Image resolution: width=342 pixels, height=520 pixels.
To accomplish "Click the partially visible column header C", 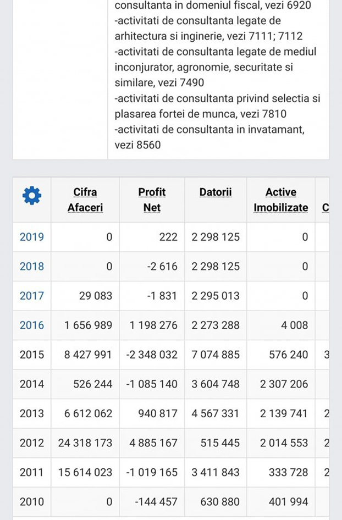I will click(x=326, y=208).
